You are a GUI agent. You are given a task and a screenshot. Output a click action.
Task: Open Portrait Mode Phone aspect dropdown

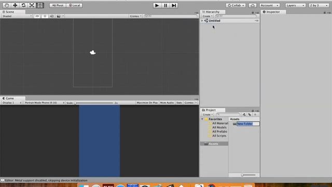point(44,103)
